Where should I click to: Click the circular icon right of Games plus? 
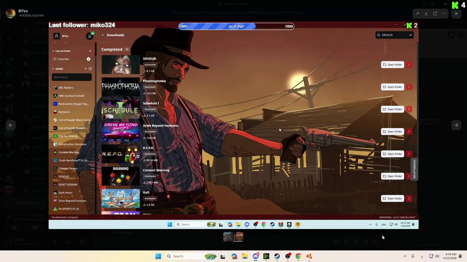click(90, 69)
